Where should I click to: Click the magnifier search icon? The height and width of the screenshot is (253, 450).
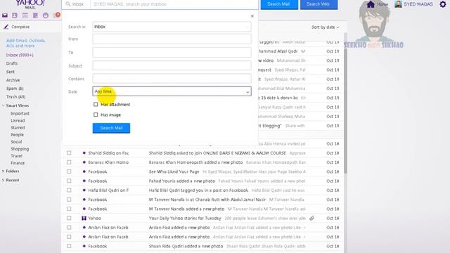[x=68, y=4]
